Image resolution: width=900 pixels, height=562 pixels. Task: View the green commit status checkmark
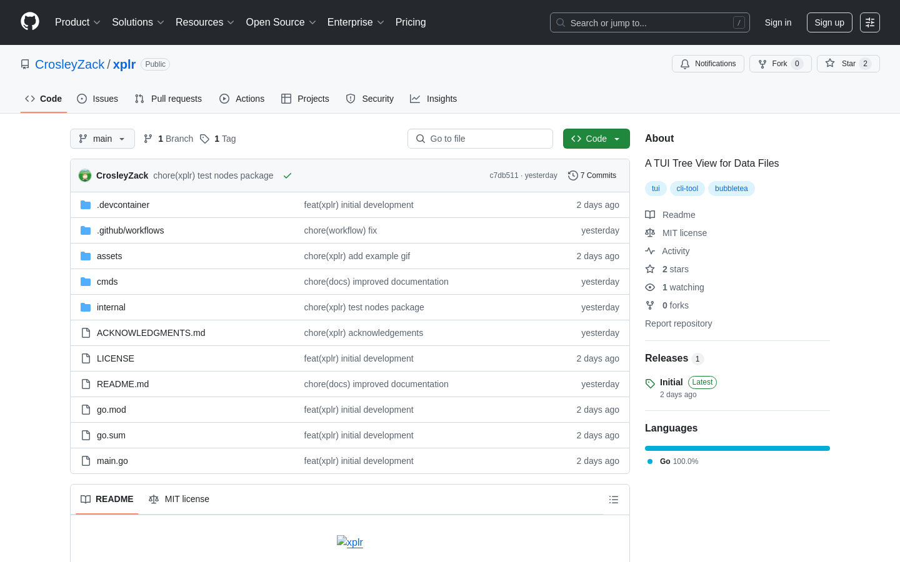[x=287, y=175]
